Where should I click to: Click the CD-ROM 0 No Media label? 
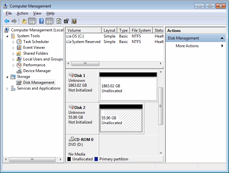[x=77, y=154]
